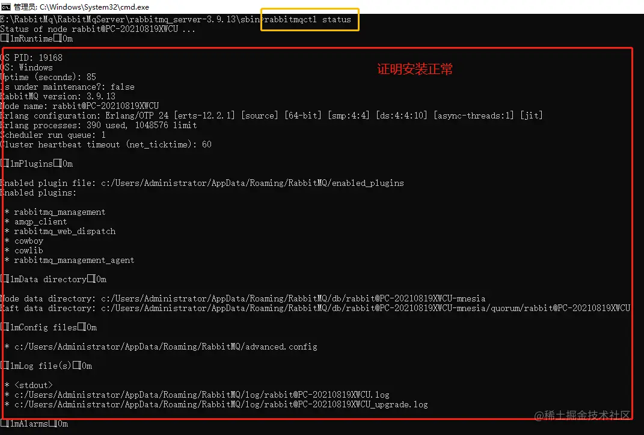Image resolution: width=644 pixels, height=435 pixels.
Task: Click the 'Erlang processes: 390 used' line
Action: coord(99,125)
